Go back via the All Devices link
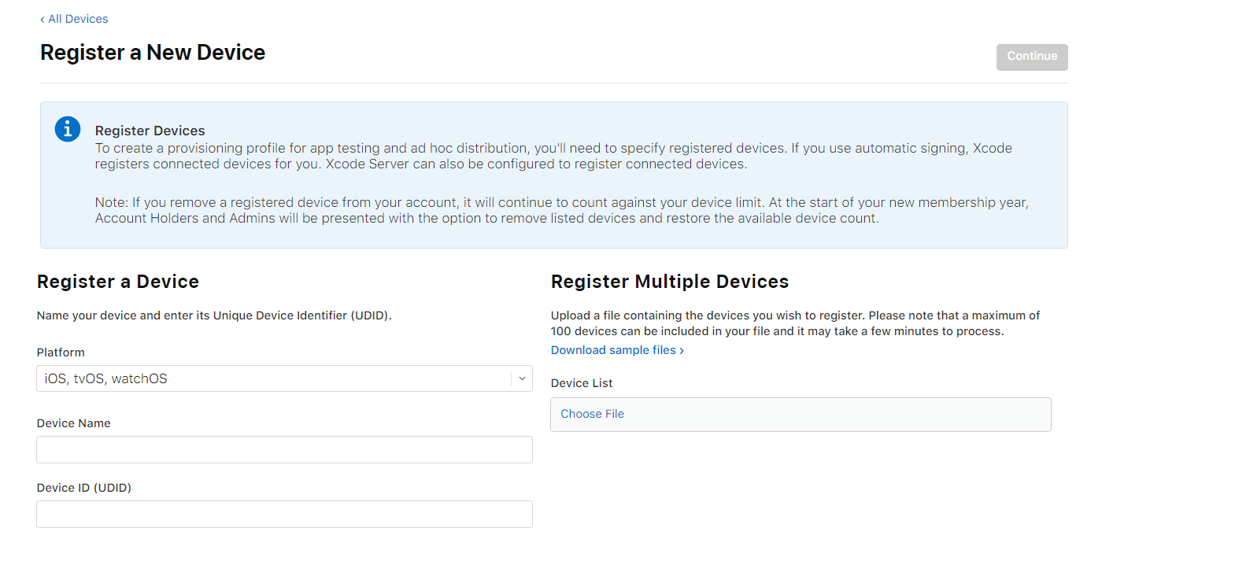This screenshot has height=572, width=1235. click(x=78, y=19)
